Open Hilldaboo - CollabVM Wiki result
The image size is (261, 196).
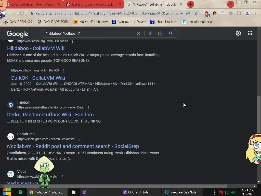point(36,48)
